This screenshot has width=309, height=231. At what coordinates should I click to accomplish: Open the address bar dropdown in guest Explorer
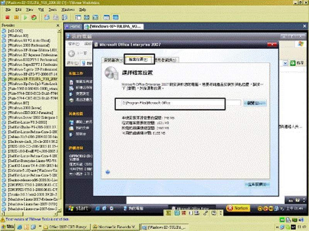click(285, 63)
